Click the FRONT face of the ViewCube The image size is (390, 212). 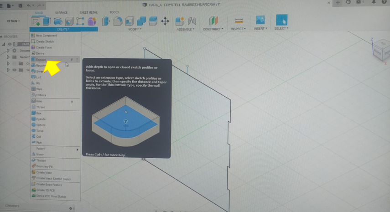coord(377,53)
